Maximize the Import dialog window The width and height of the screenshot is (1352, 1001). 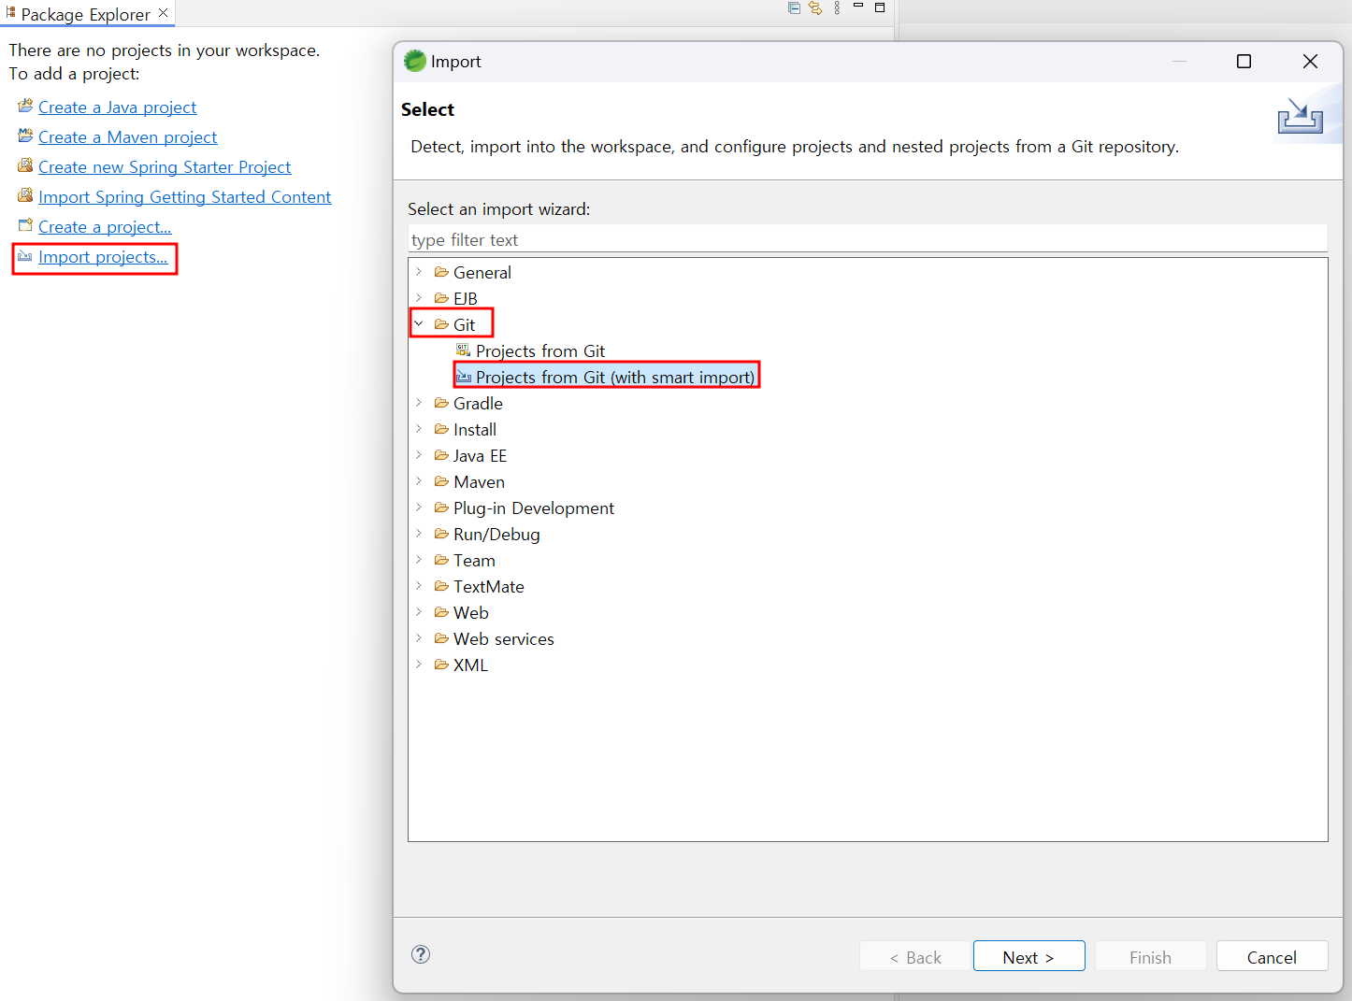click(1244, 61)
